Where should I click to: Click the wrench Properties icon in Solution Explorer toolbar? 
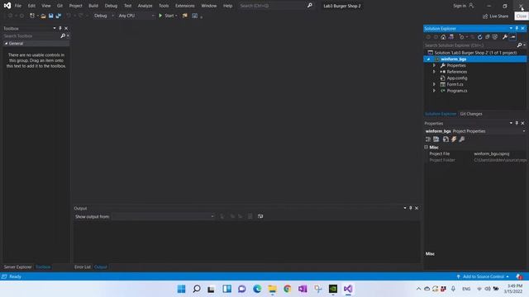[505, 37]
